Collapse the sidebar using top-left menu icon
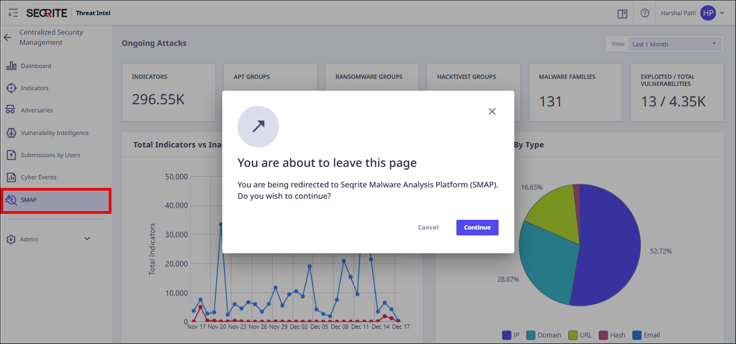Screen dimensions: 736x344 point(13,13)
